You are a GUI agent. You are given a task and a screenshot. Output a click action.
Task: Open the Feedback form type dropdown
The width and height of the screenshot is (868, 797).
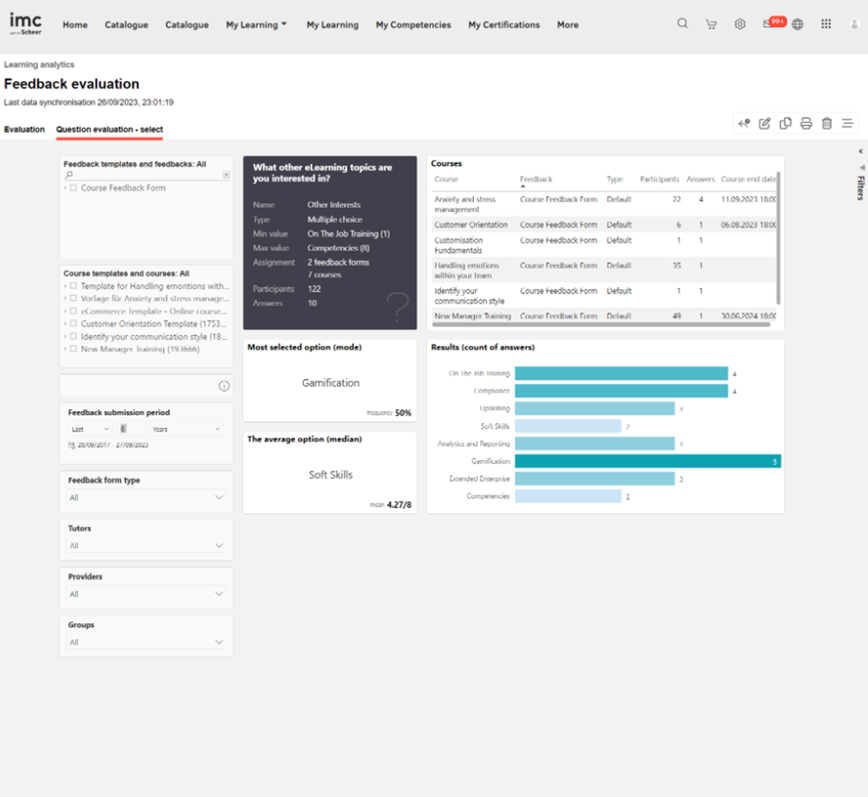(x=146, y=497)
